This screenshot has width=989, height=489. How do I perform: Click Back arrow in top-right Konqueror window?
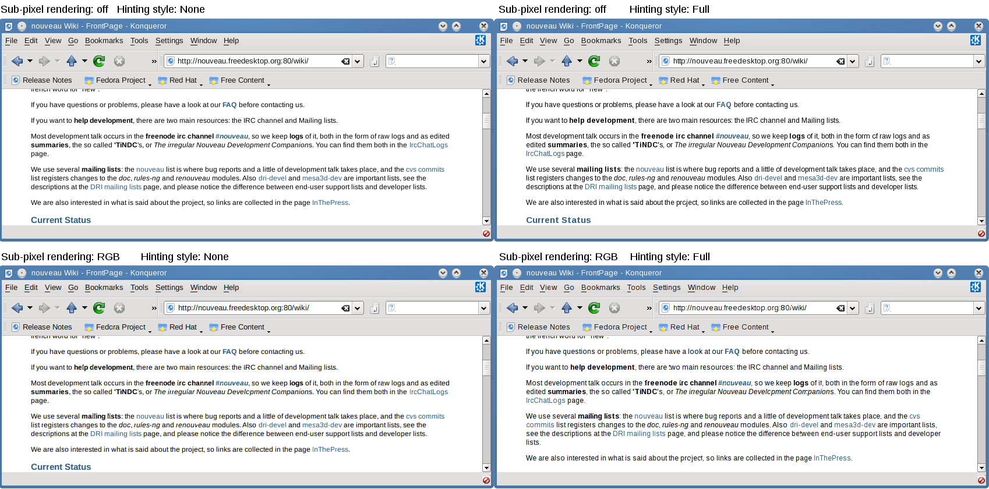click(512, 61)
